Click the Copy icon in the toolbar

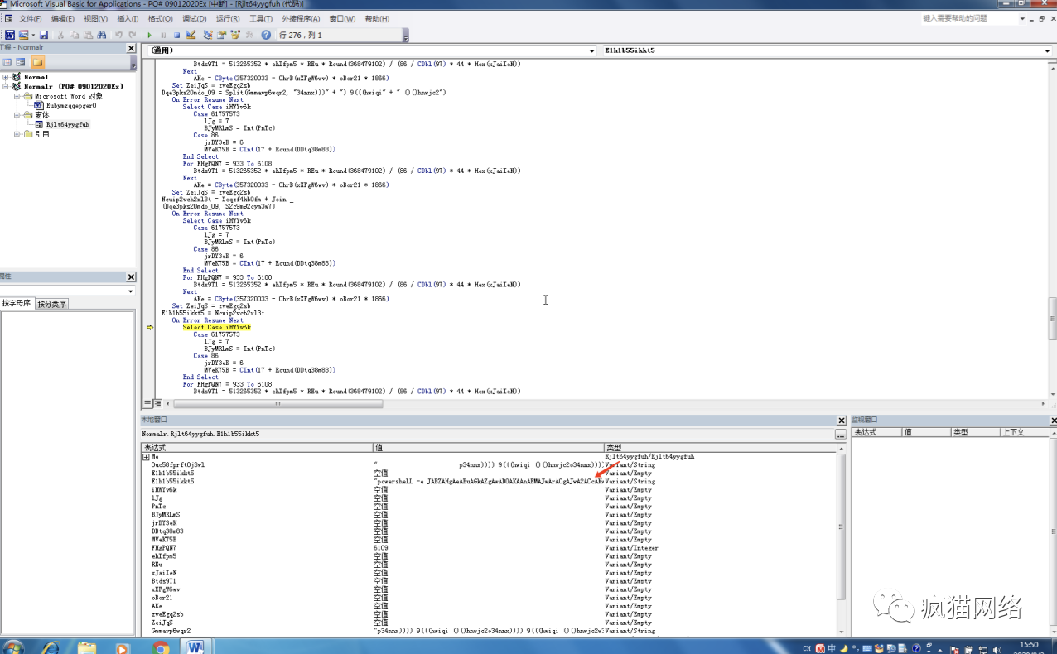coord(75,35)
